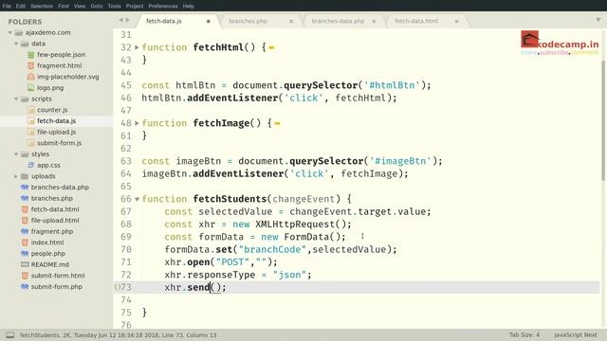Collapse the data folder

(16, 44)
